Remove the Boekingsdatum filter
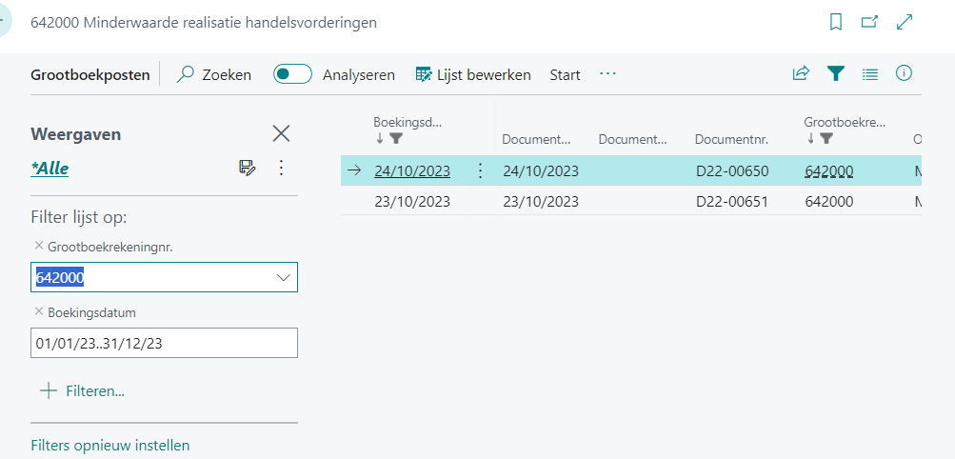This screenshot has height=459, width=955. click(38, 311)
